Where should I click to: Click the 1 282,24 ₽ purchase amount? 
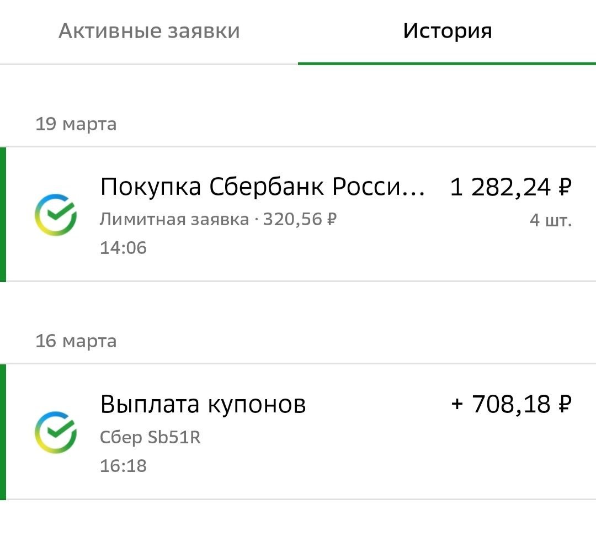click(x=511, y=188)
